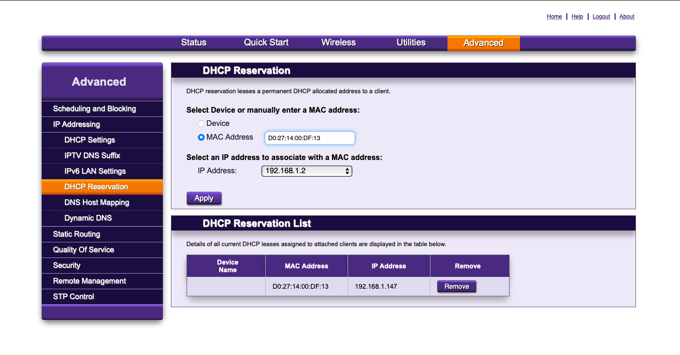
Task: Go to Quality Of Service settings
Action: pos(83,250)
